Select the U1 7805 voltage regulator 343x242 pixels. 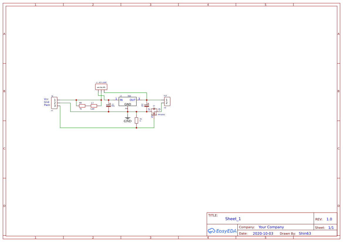[128, 102]
